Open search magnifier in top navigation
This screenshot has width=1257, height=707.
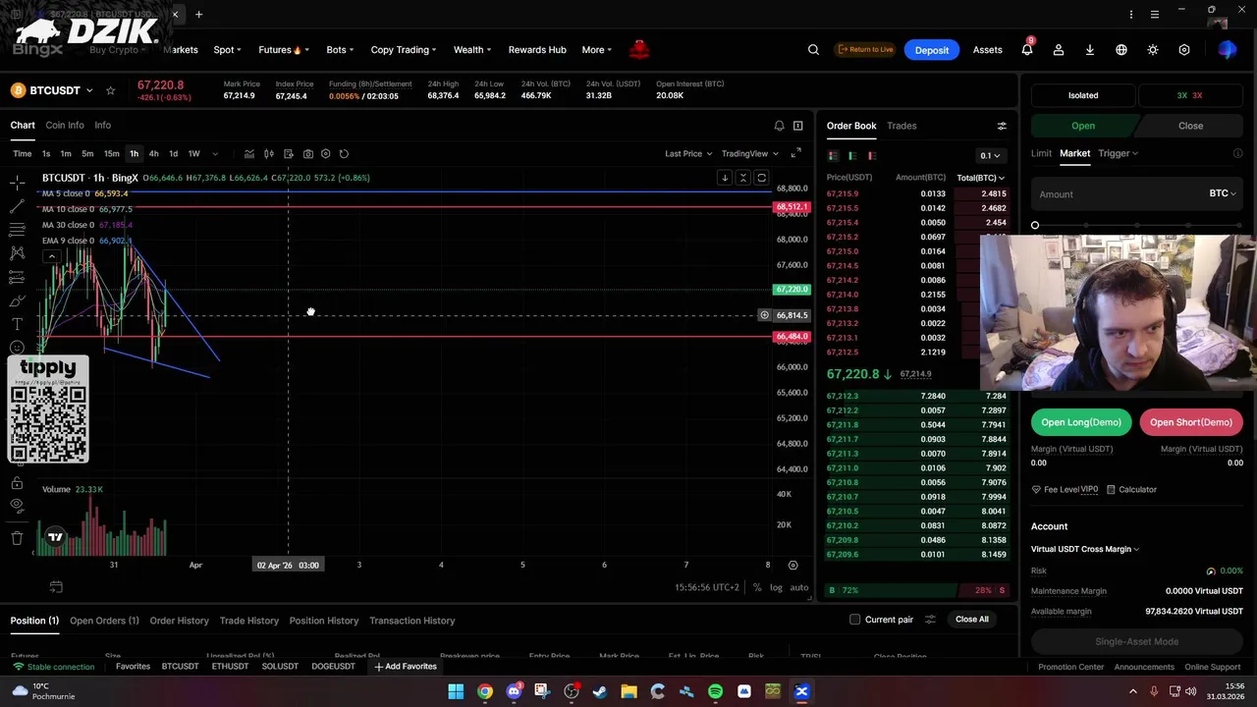[813, 50]
